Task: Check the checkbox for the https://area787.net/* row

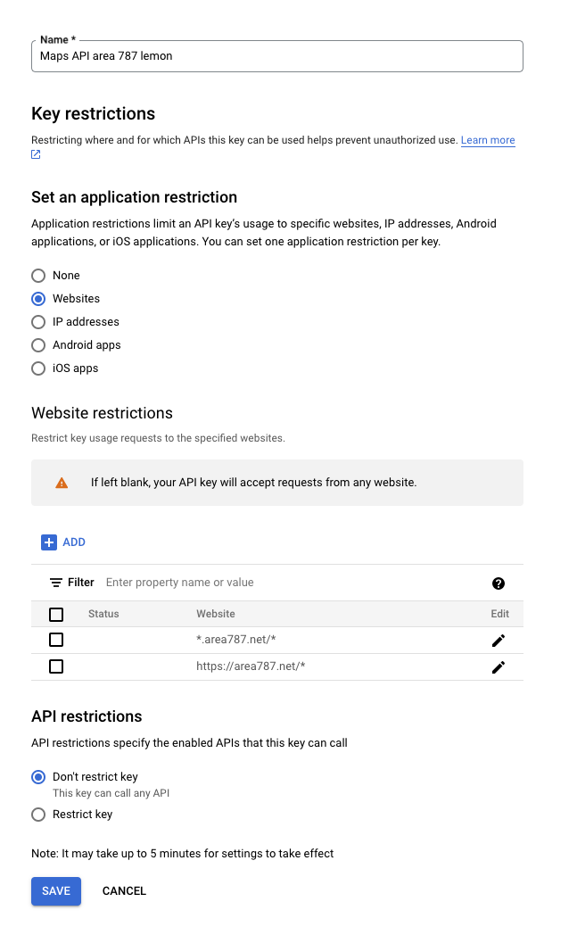Action: tap(56, 666)
